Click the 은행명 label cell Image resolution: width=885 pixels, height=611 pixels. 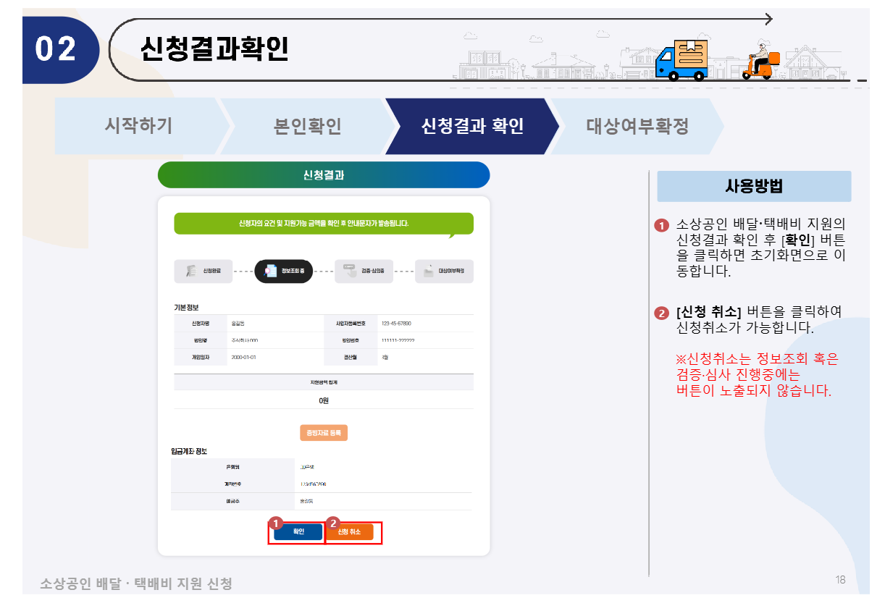[232, 467]
